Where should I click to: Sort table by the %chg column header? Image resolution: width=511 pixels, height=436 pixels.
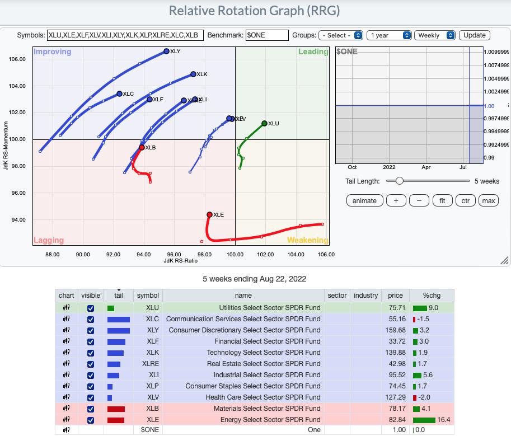pos(431,296)
